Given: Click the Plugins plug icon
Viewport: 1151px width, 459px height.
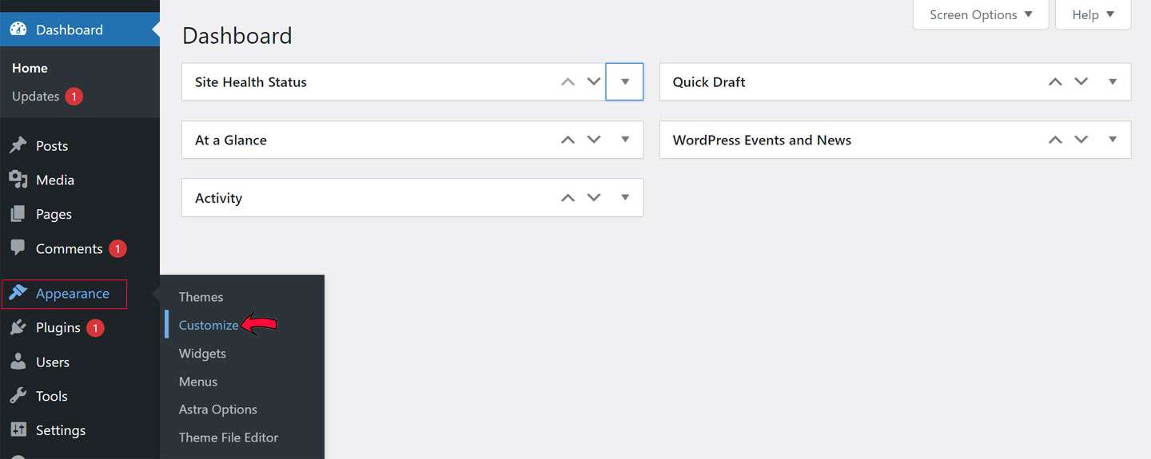Looking at the screenshot, I should click(18, 327).
